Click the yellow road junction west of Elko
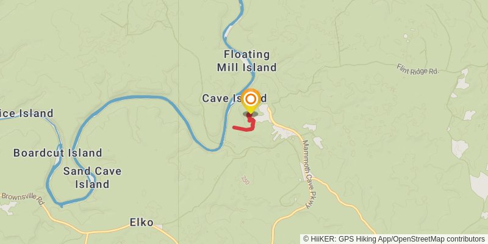The image size is (488, 244). pos(87,233)
